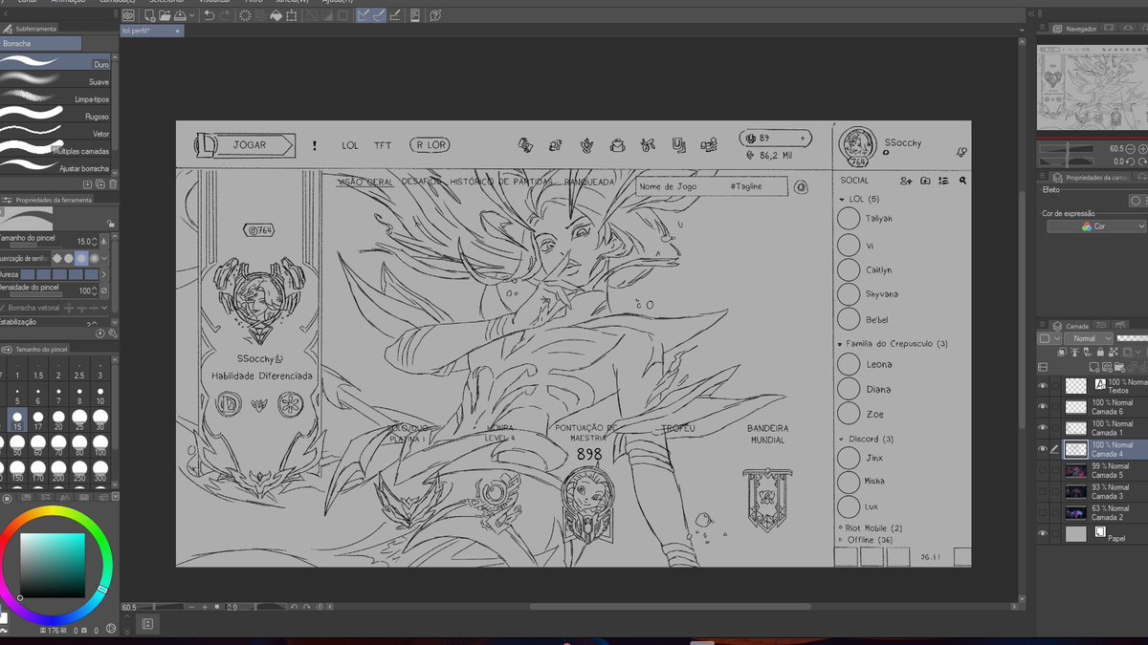Click the new layer folder icon
This screenshot has height=645, width=1148.
[x=1117, y=366]
